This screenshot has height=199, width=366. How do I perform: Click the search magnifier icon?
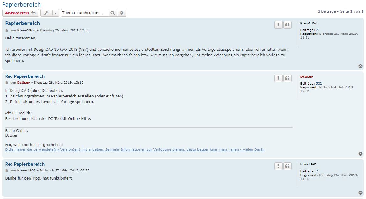coord(113,13)
